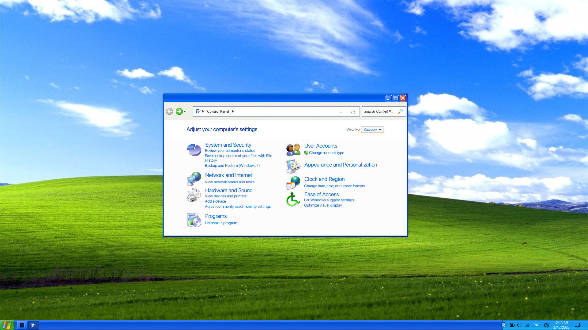Open the Windows Start button

click(x=7, y=325)
